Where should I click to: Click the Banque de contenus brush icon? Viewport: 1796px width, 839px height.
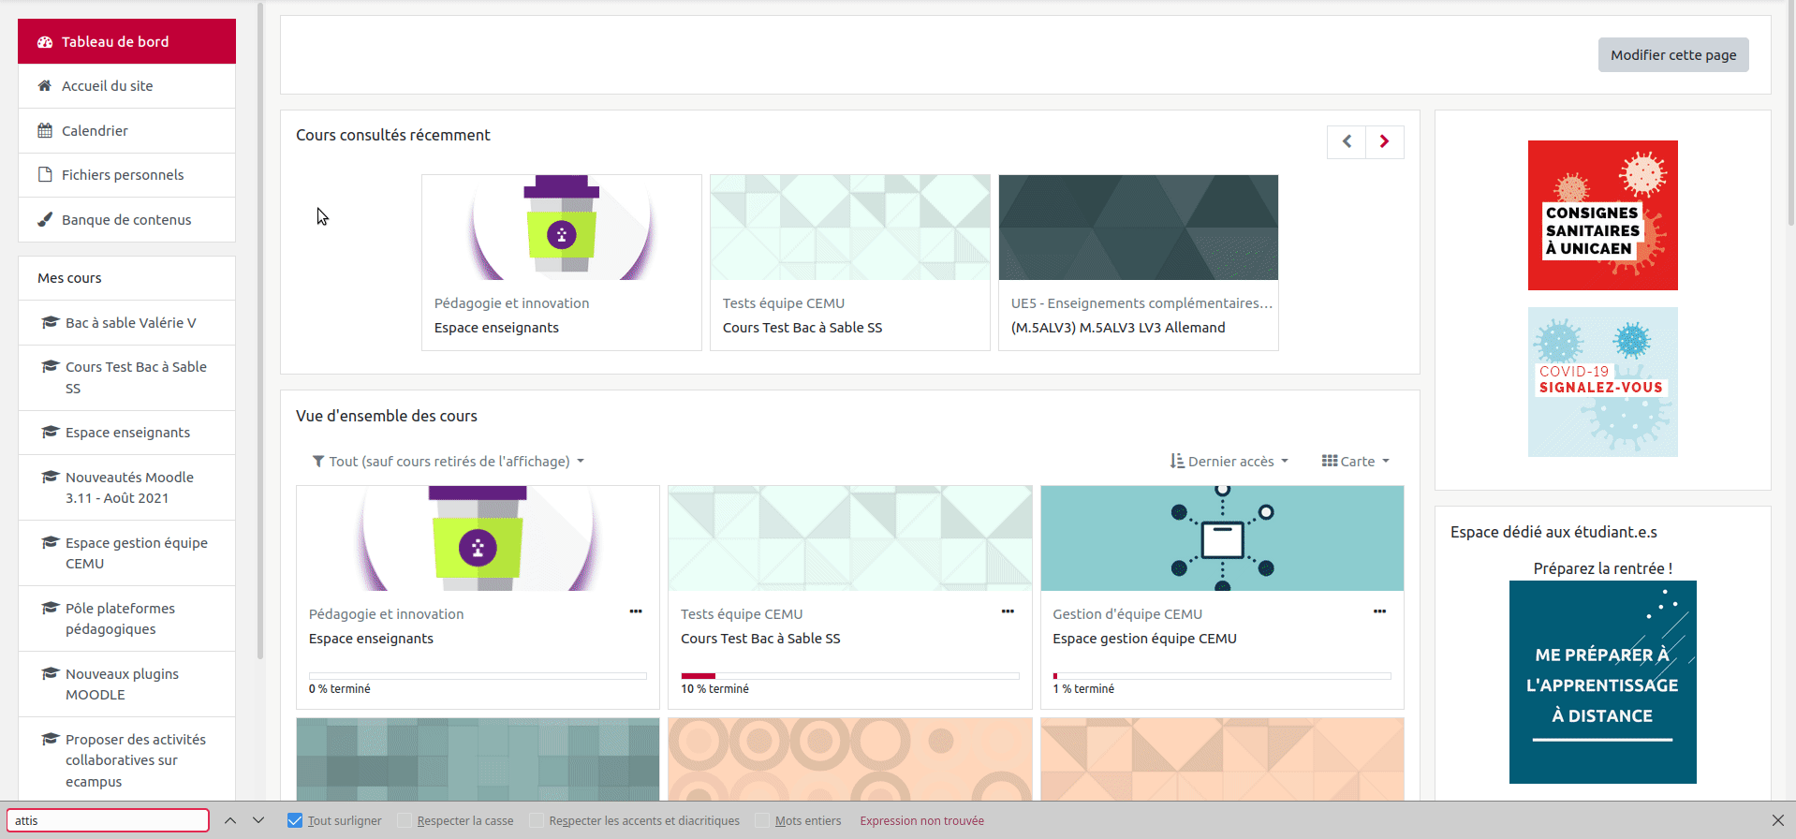(x=45, y=220)
